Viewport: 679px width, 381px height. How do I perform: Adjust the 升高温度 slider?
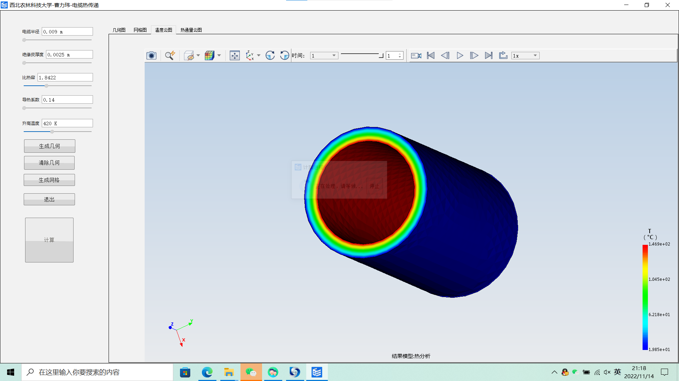[x=52, y=132]
